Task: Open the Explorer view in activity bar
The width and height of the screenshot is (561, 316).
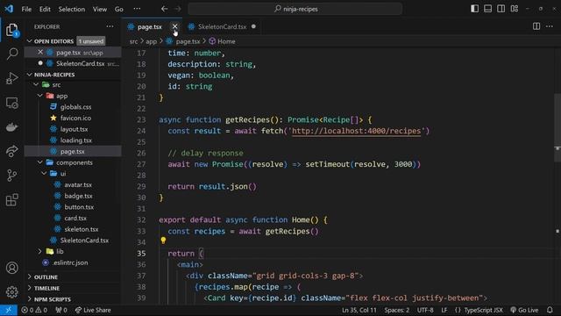Action: [x=11, y=30]
